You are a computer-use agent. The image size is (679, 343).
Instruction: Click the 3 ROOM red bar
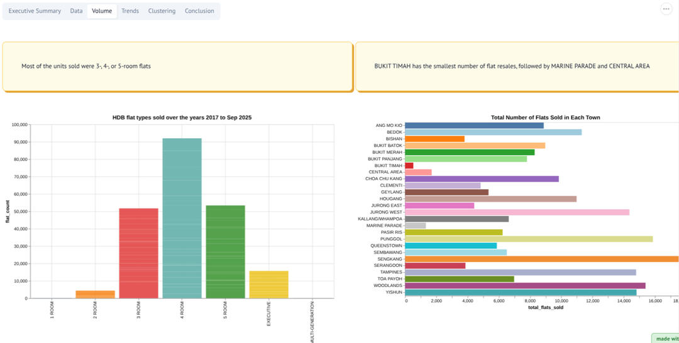[138, 253]
